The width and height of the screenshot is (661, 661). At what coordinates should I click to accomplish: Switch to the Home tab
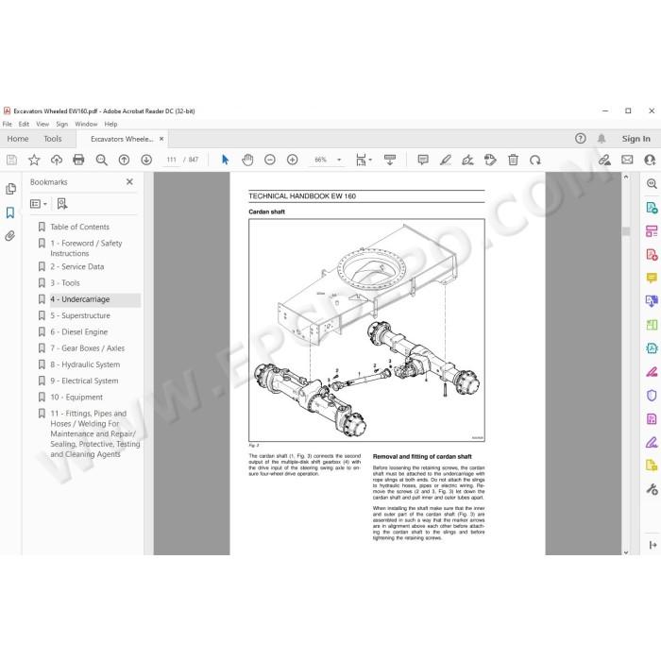(18, 139)
